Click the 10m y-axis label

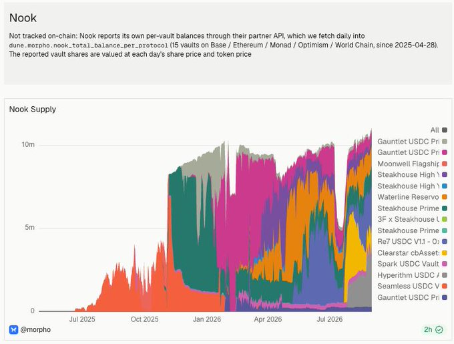tap(28, 144)
